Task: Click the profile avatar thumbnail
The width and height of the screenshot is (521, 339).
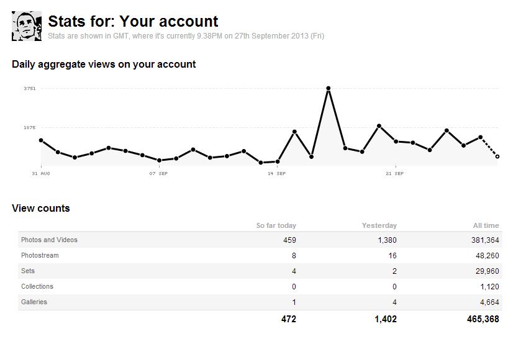Action: (x=26, y=26)
